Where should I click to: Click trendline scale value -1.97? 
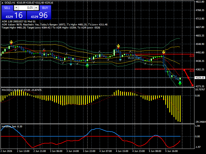coord(198,147)
